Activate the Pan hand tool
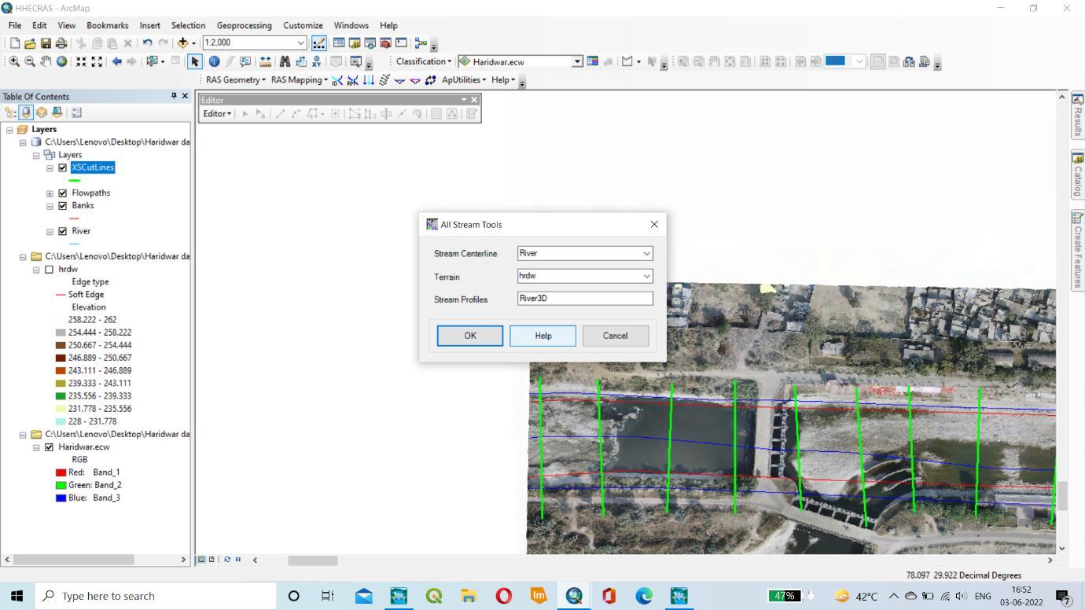This screenshot has height=610, width=1085. [46, 61]
